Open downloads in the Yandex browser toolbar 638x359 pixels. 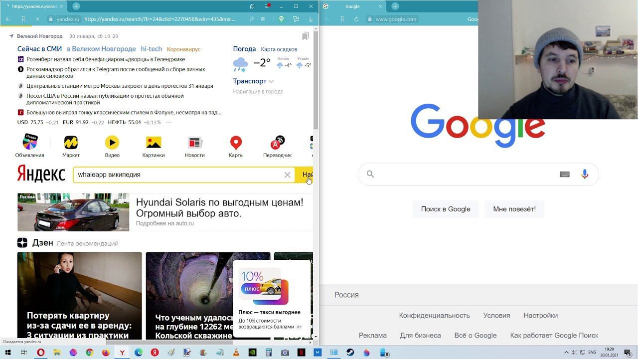click(x=311, y=19)
